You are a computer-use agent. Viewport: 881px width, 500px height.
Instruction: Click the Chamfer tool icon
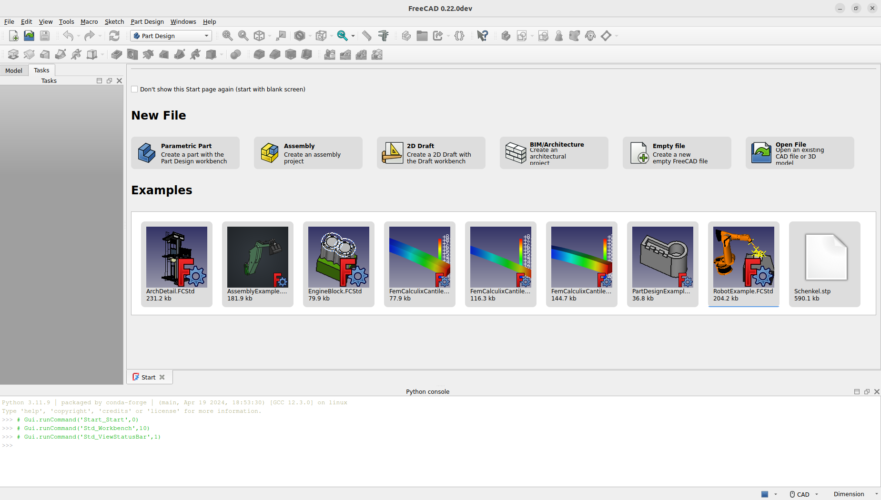[275, 54]
